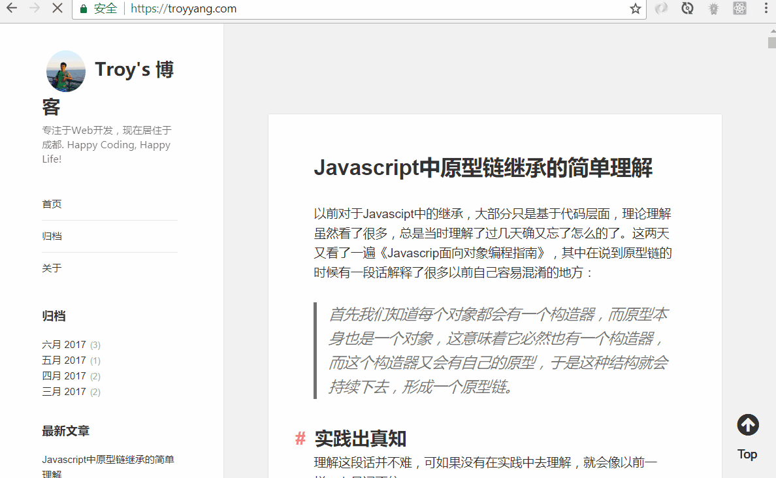This screenshot has width=776, height=478.
Task: Click the Top label under the arrow
Action: pyautogui.click(x=747, y=454)
